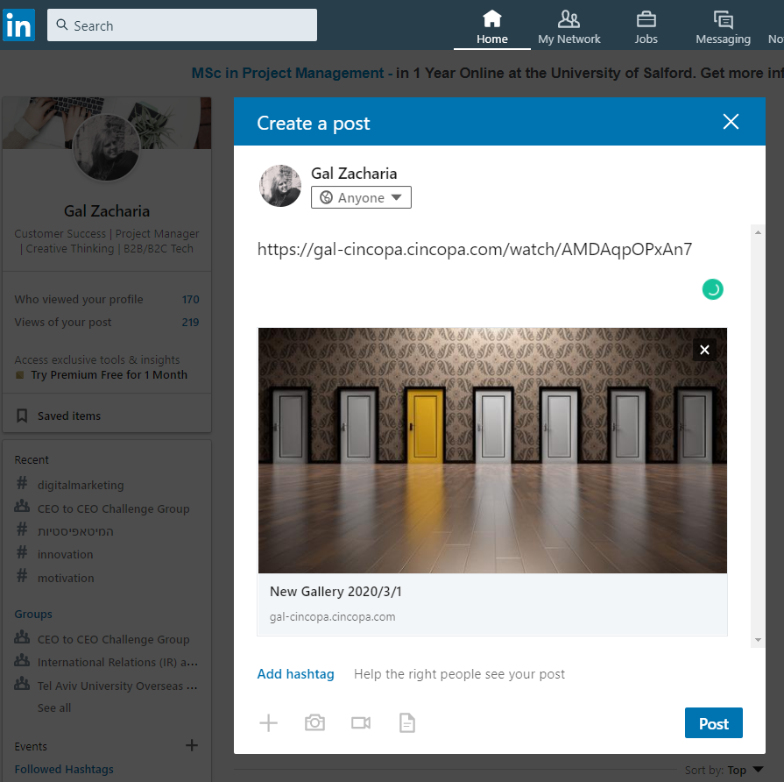Open My Network from the navigation bar
The image size is (784, 782).
(569, 26)
